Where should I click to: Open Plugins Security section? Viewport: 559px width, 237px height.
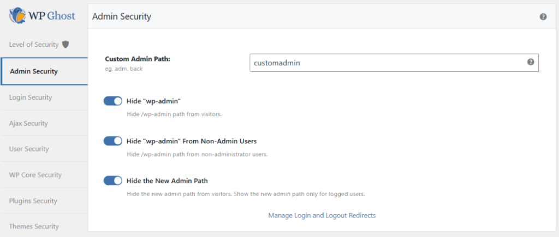(x=44, y=200)
